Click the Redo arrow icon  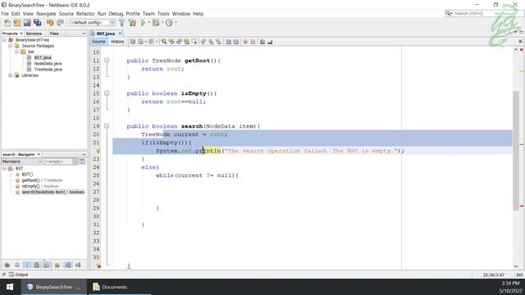60,23
